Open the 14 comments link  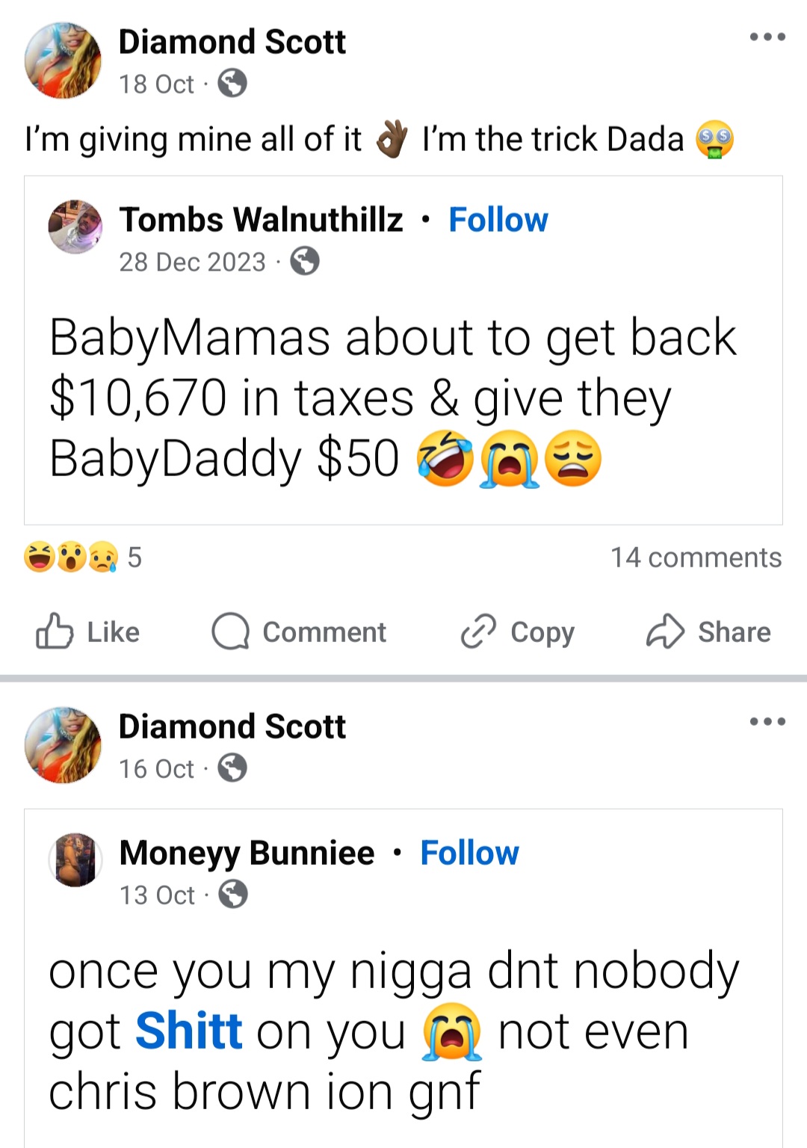click(x=696, y=558)
